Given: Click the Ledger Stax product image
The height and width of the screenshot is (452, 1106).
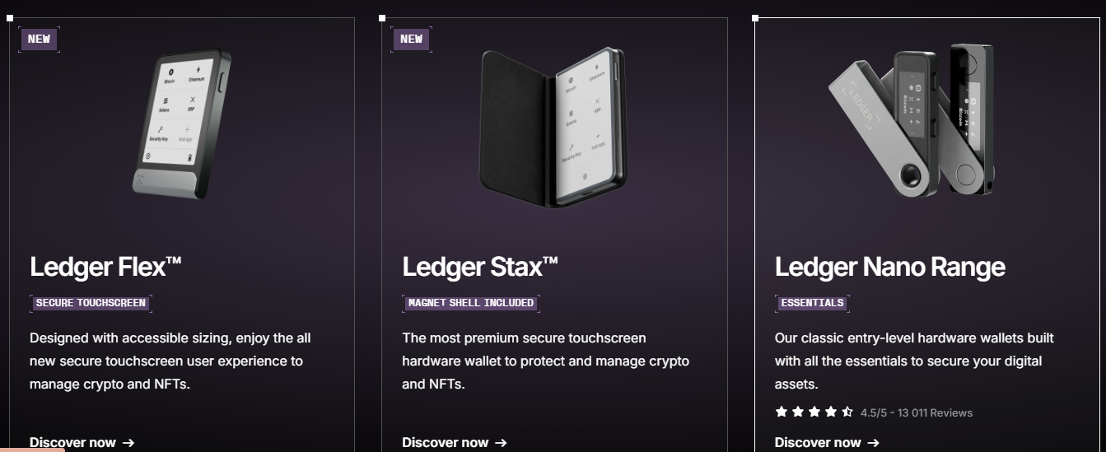Looking at the screenshot, I should click(553, 126).
